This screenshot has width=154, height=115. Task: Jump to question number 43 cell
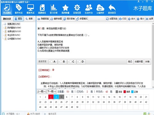(x=40, y=107)
